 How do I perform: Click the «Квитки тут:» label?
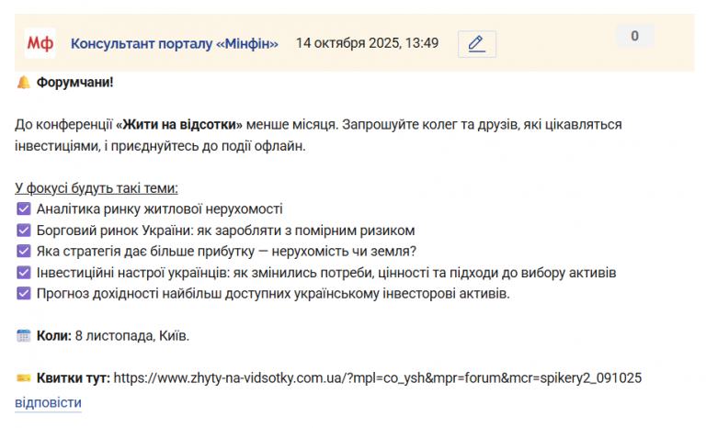click(74, 377)
